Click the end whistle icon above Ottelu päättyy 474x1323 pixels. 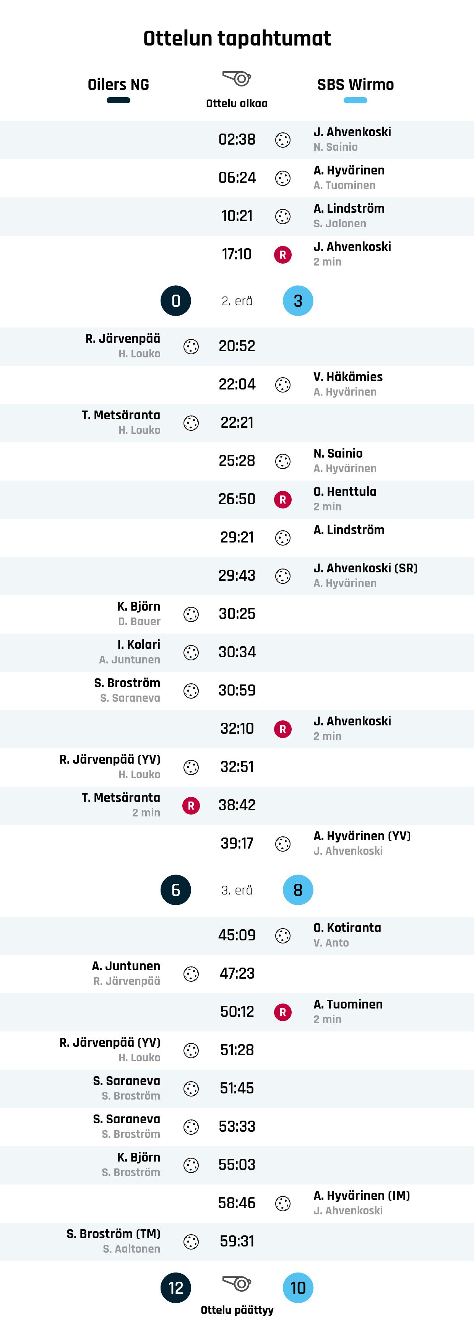pyautogui.click(x=237, y=1284)
